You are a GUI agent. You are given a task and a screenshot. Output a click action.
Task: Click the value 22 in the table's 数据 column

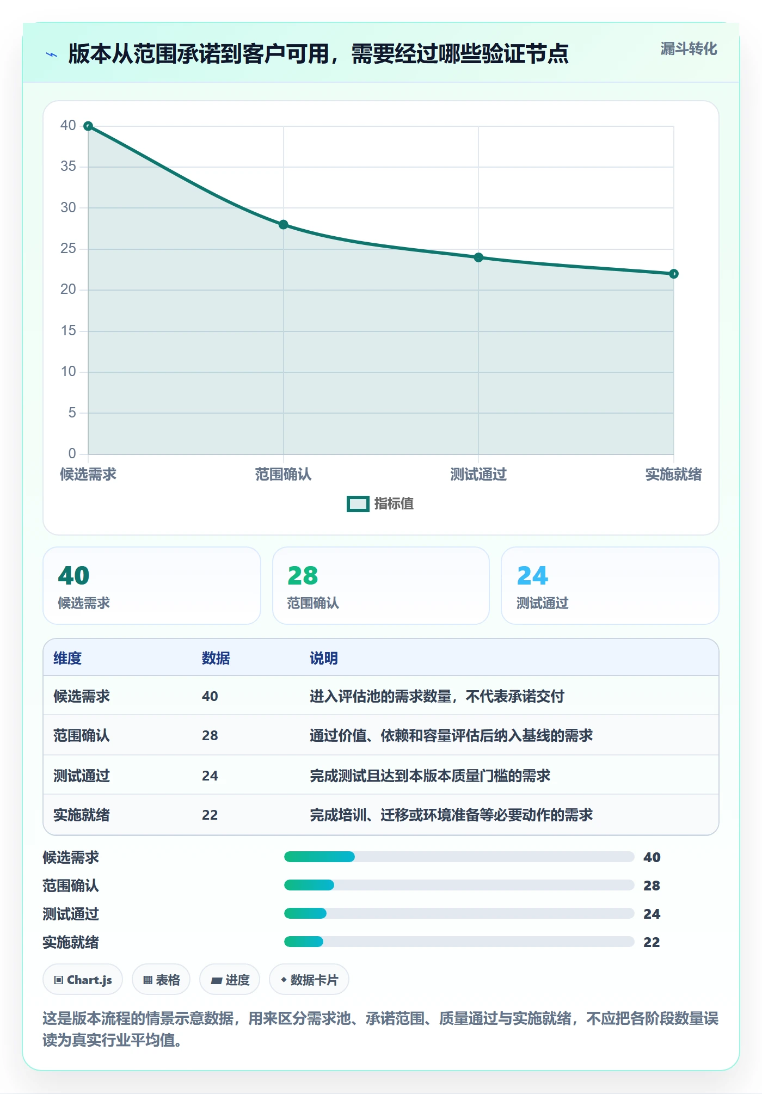210,815
